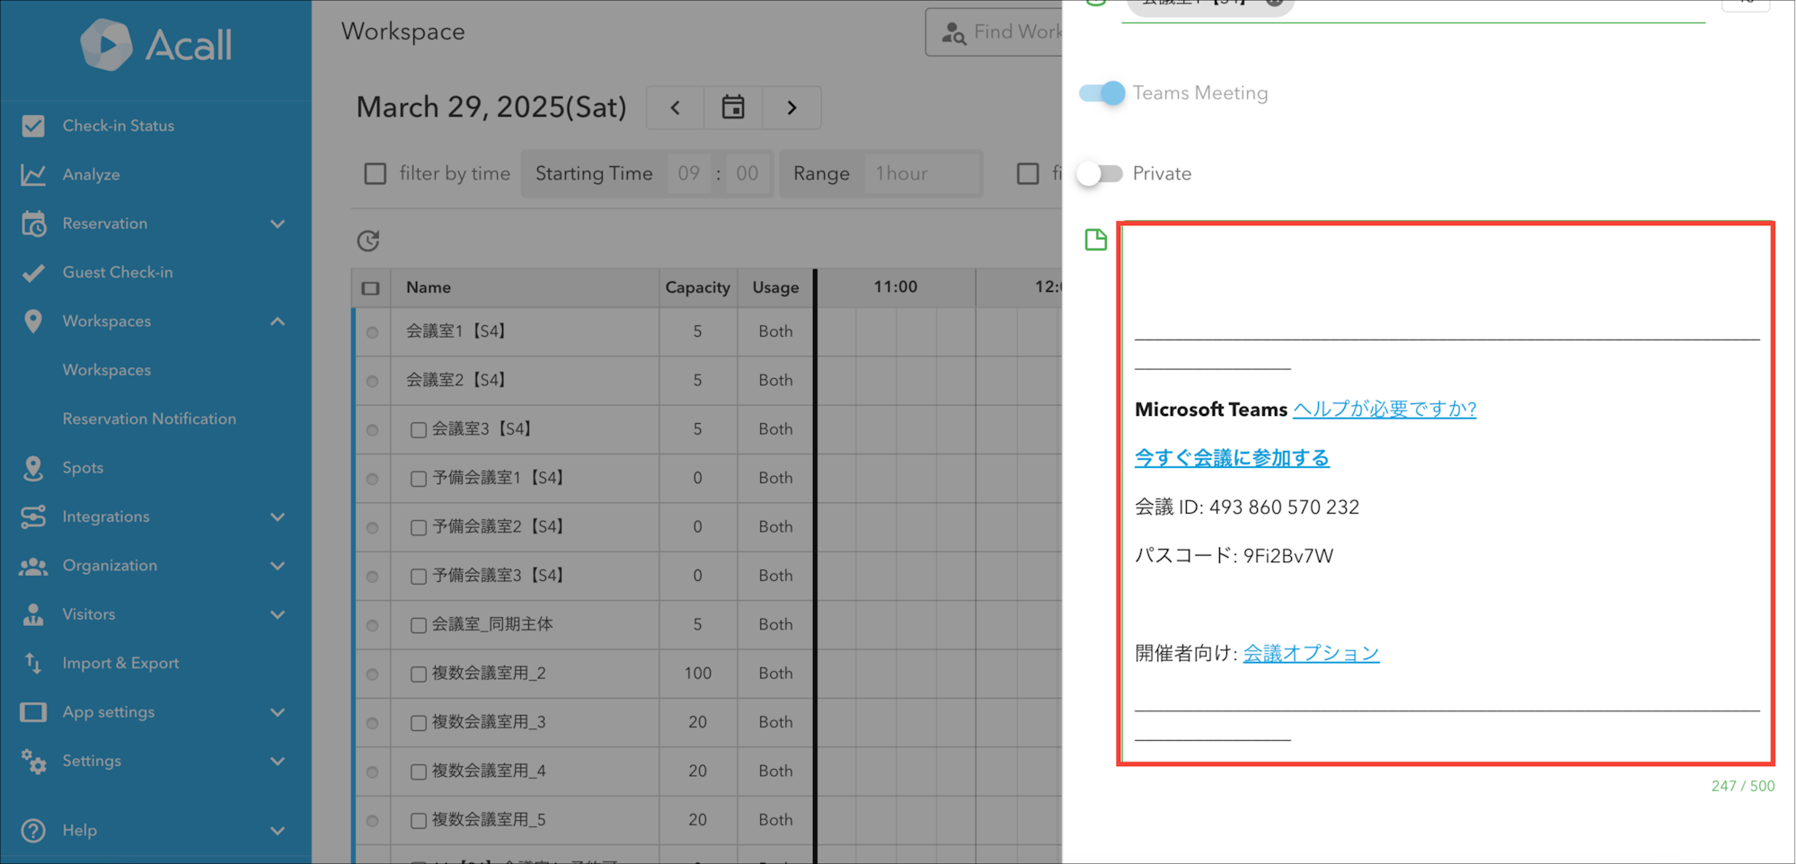Check the box for 会議室_同期主体
1796x864 pixels.
(x=418, y=625)
